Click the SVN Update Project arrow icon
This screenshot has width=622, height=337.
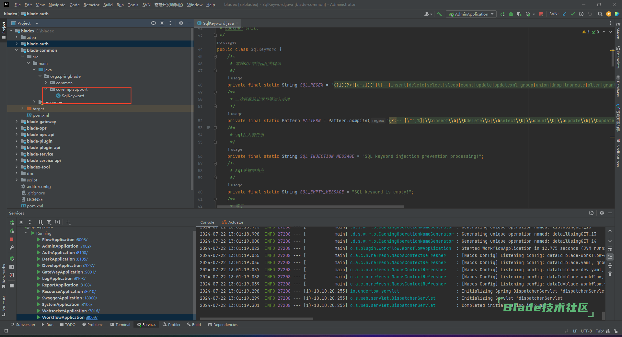pos(564,14)
